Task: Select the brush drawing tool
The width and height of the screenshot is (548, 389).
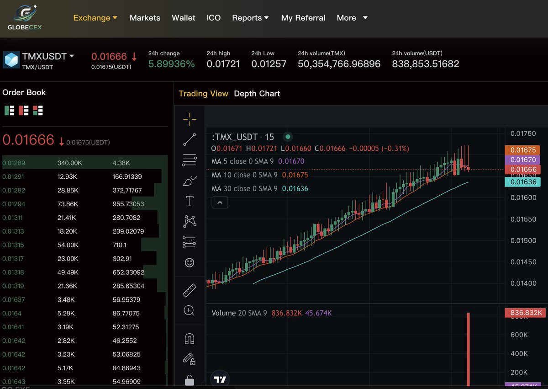Action: tap(190, 181)
